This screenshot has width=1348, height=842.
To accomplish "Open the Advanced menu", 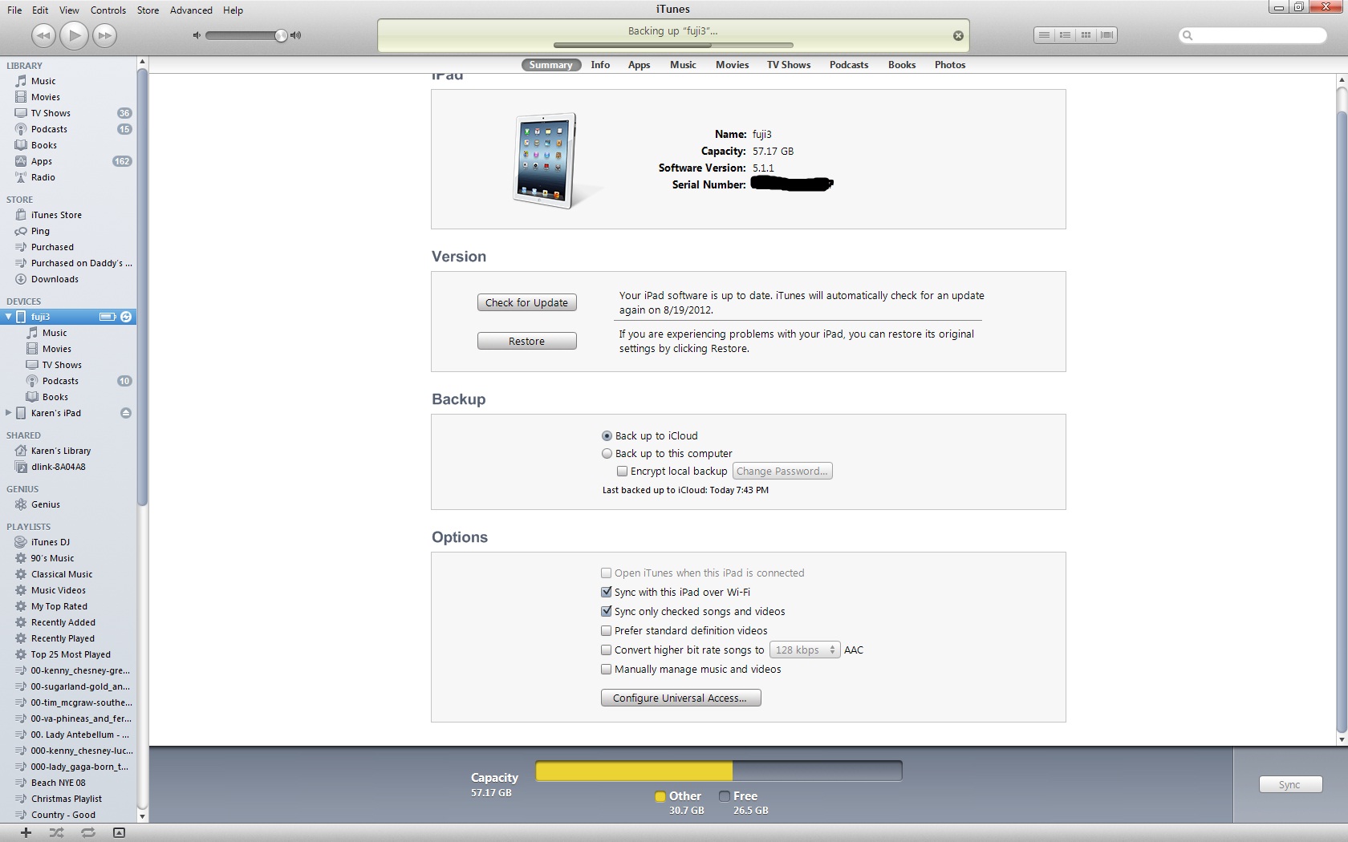I will pos(191,10).
